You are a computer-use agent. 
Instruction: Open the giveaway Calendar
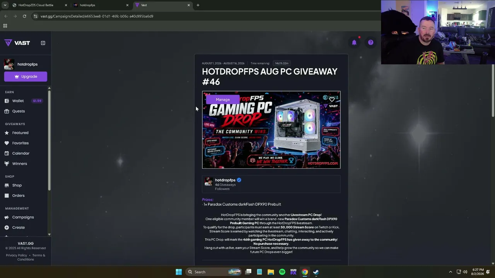[21, 153]
